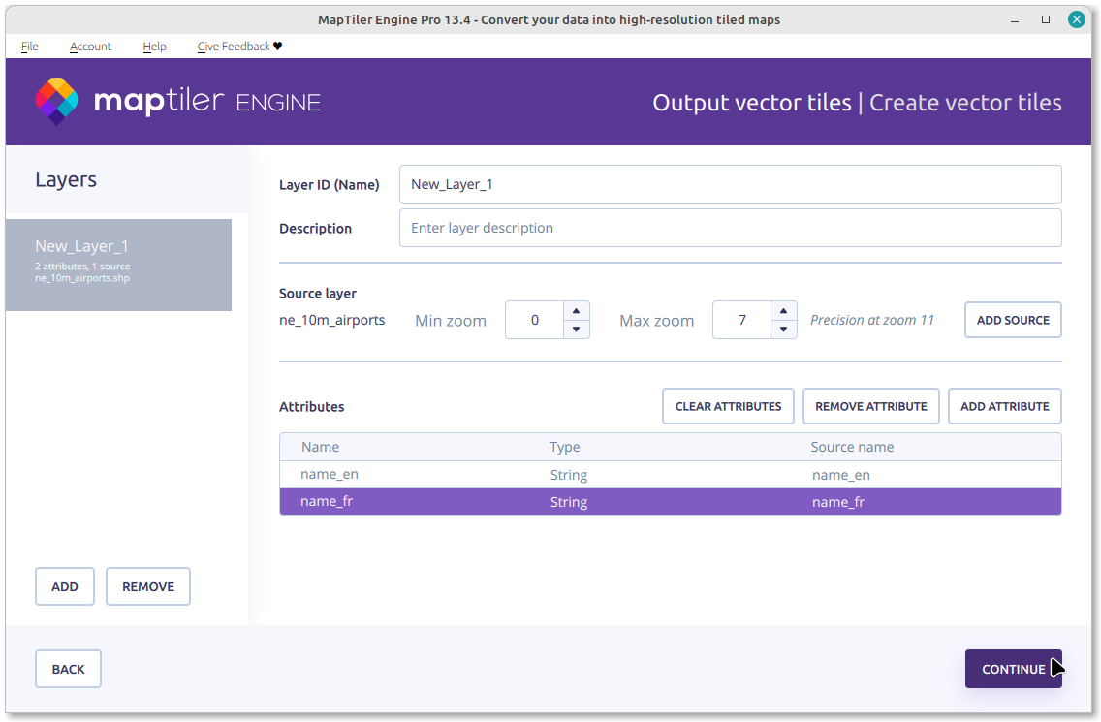This screenshot has height=722, width=1101.
Task: Open the Account menu
Action: tap(90, 46)
